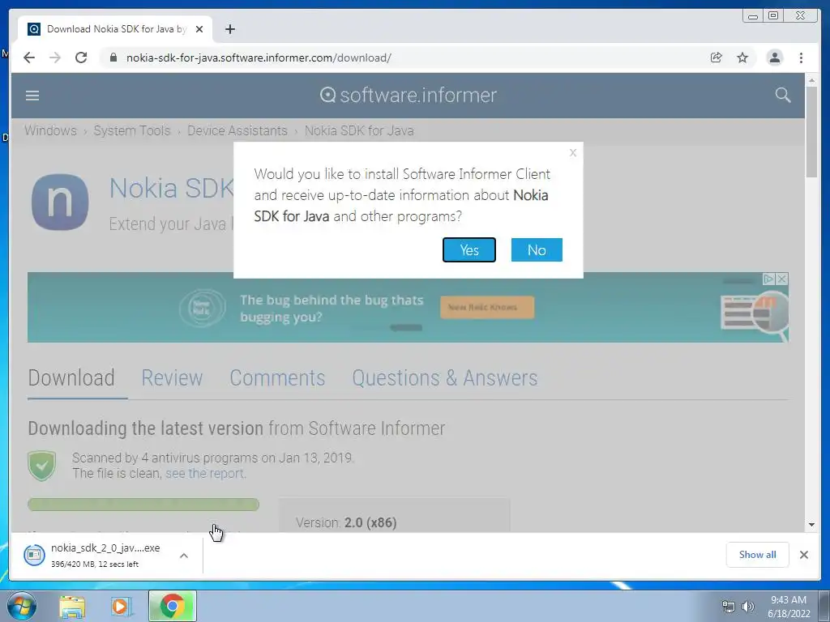Click the page scrollbar up arrow
This screenshot has height=622, width=830.
(812, 80)
